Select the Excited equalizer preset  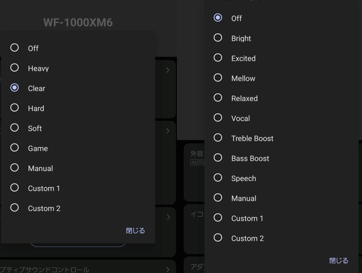point(218,58)
